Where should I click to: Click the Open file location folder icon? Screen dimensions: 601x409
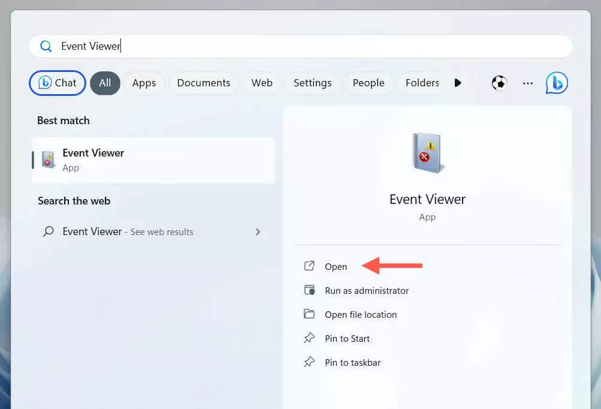309,314
